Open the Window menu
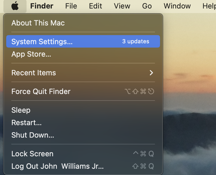This screenshot has width=216, height=175. [177, 6]
